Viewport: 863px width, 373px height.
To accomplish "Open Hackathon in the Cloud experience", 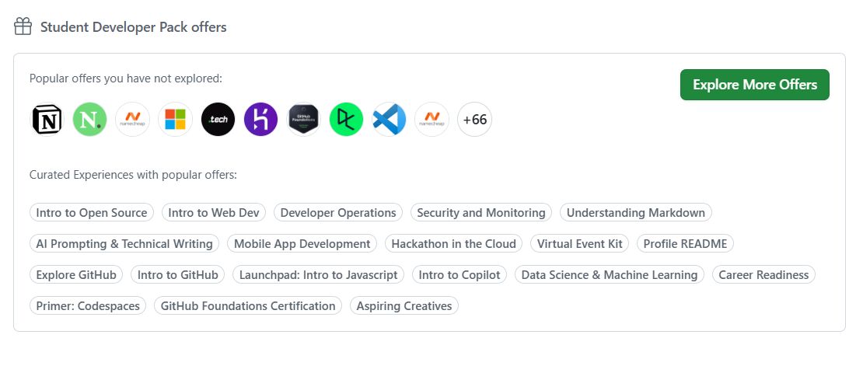I will pyautogui.click(x=453, y=244).
